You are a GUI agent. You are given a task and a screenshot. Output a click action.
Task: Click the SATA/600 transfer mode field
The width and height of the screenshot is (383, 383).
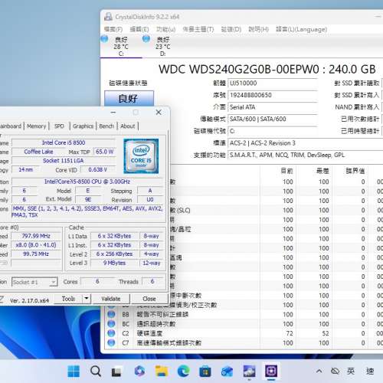tap(273, 119)
